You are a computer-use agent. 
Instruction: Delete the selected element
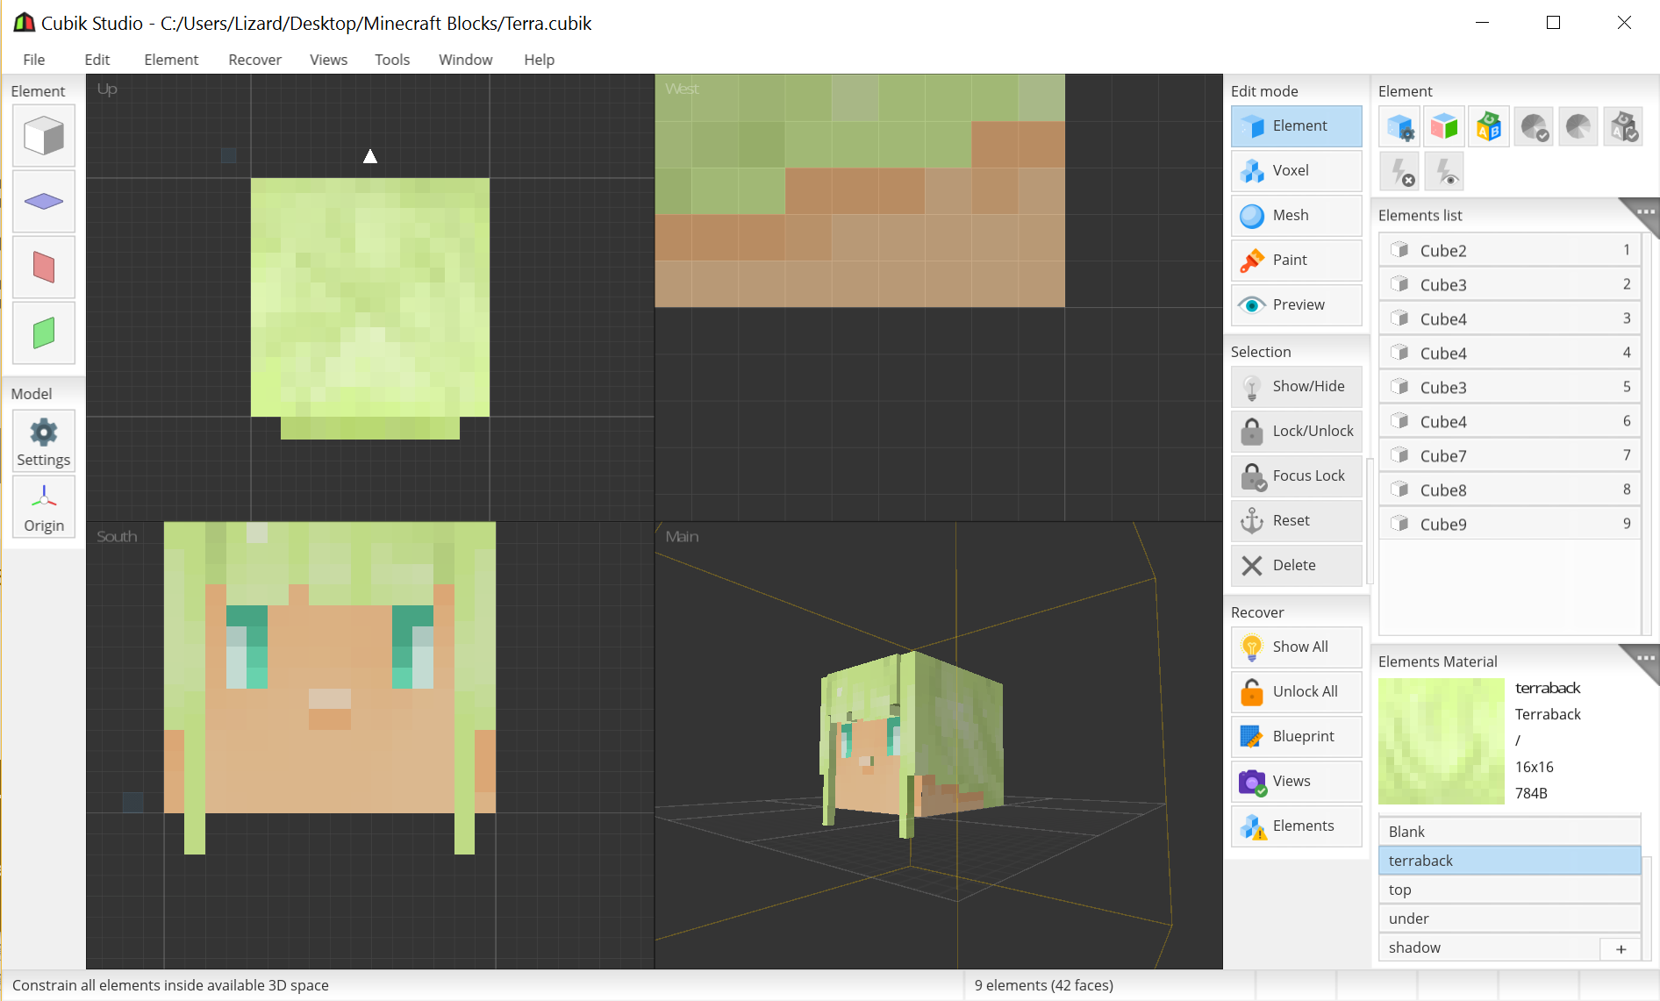pos(1297,566)
